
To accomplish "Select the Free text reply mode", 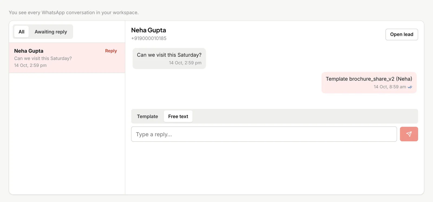I will point(178,116).
